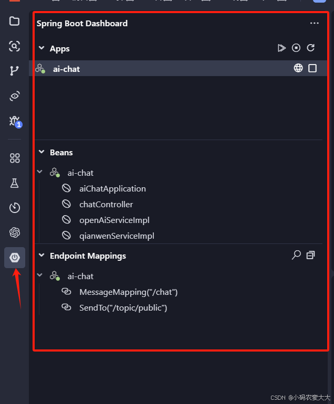
Task: Click the ai-chat label under Endpoint Mappings
Action: (80, 276)
